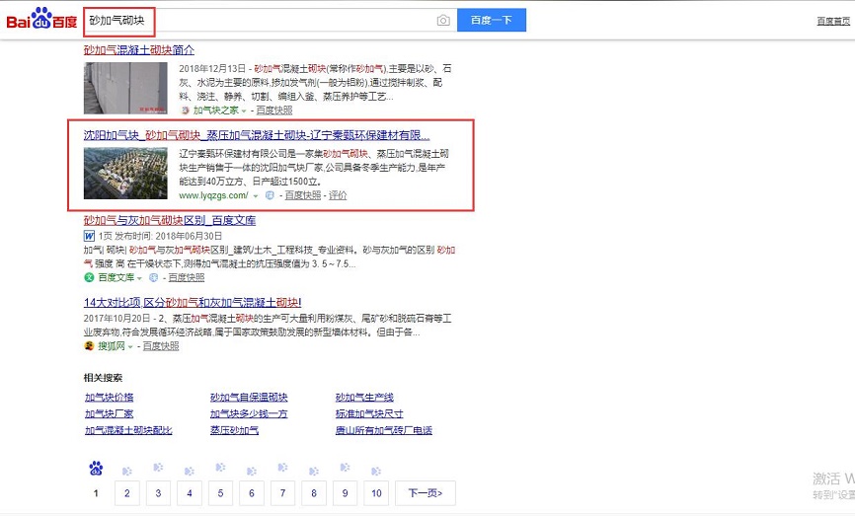Screen dimensions: 855x516
Task: Open 砂加气与灰加气砌块区别 百度文库 result
Action: point(170,220)
